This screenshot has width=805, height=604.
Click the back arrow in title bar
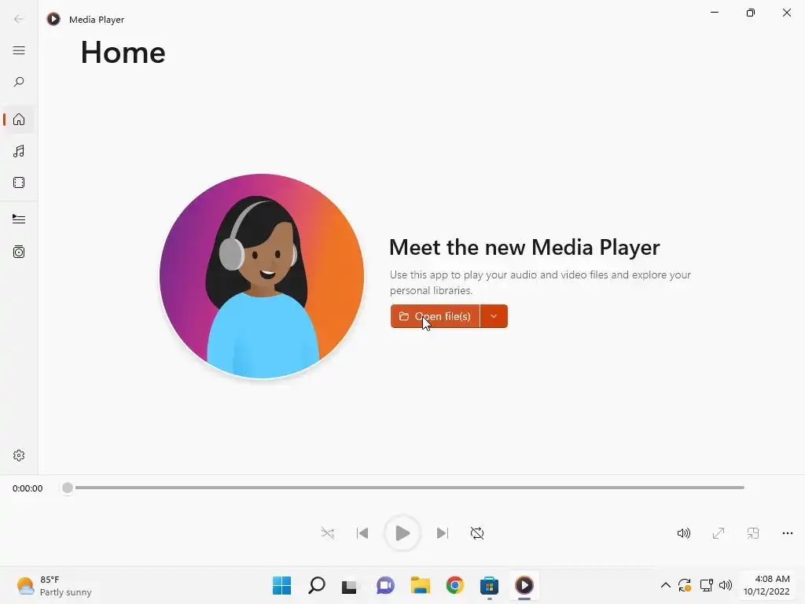(19, 19)
